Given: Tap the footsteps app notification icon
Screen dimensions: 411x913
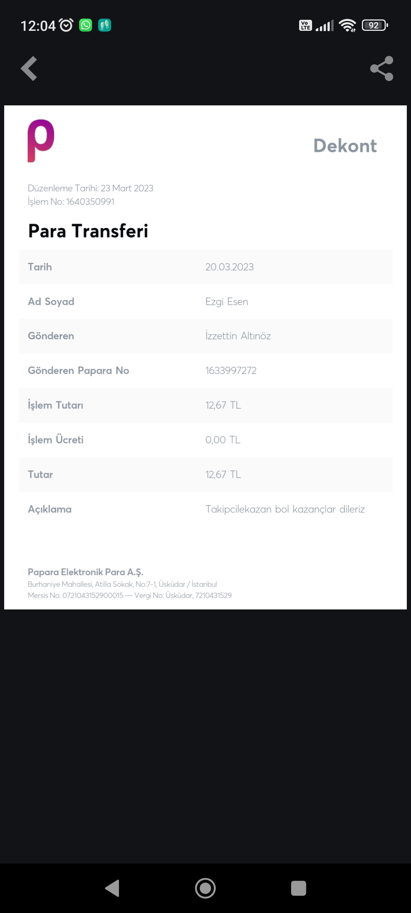Looking at the screenshot, I should click(105, 25).
